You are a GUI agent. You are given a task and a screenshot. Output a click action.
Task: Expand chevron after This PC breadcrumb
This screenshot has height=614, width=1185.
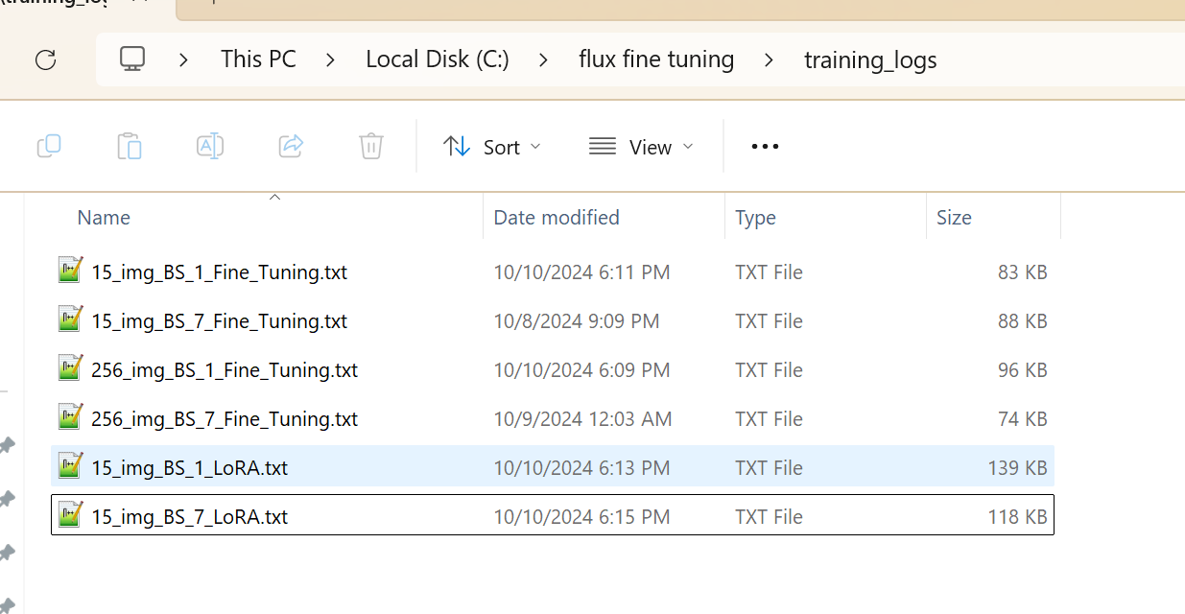coord(330,59)
